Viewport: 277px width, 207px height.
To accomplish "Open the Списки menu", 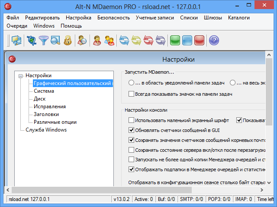I will coord(189,18).
